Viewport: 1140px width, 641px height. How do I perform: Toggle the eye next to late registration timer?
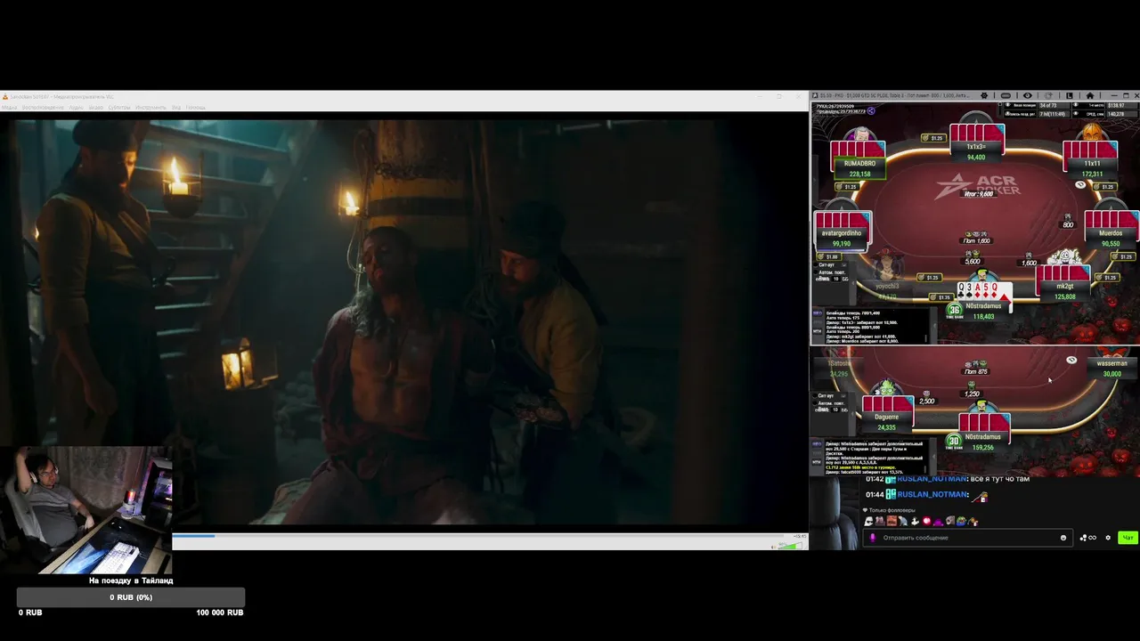1006,113
